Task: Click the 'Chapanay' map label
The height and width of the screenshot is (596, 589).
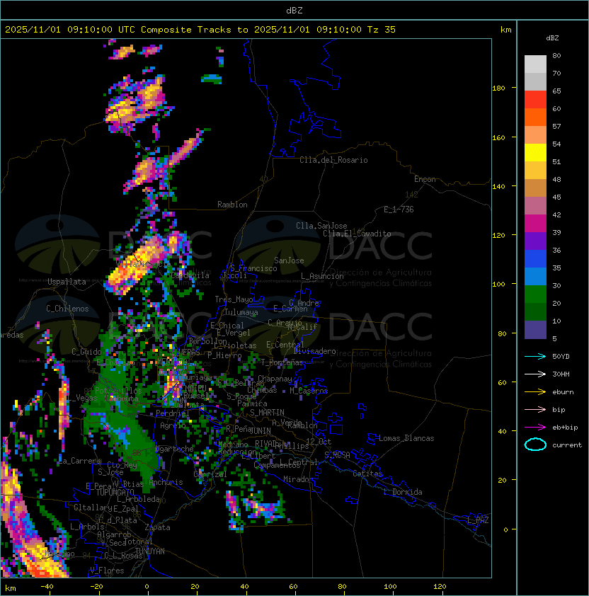Action: click(275, 379)
